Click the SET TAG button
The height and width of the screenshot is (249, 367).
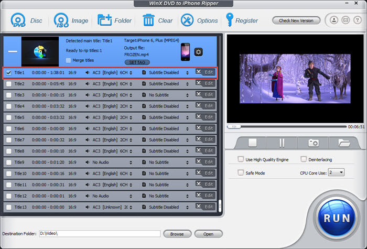pos(137,62)
